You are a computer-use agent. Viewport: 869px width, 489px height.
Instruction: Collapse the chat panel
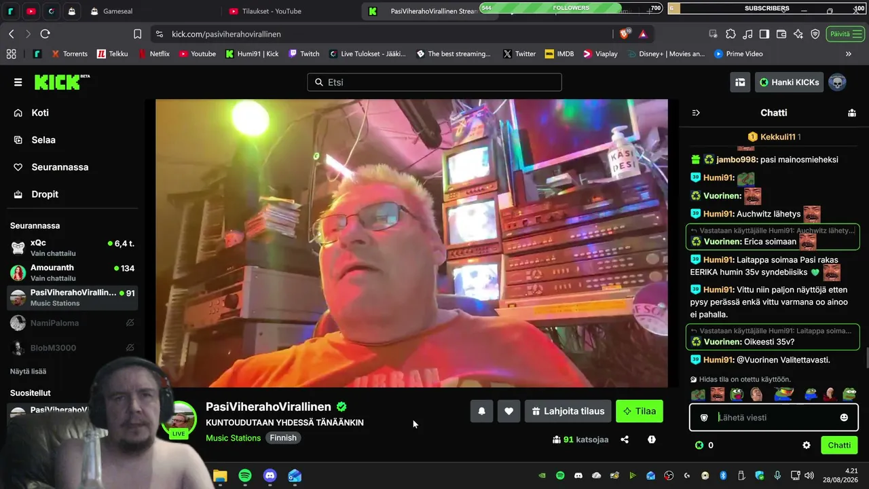pyautogui.click(x=696, y=113)
